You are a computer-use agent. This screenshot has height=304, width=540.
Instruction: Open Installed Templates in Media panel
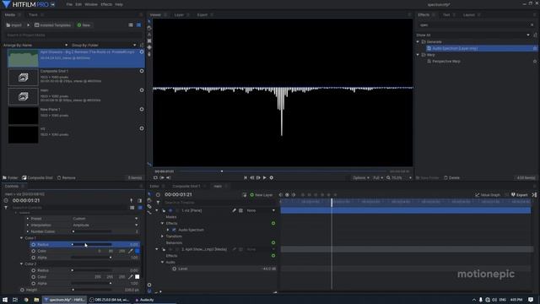[x=52, y=25]
